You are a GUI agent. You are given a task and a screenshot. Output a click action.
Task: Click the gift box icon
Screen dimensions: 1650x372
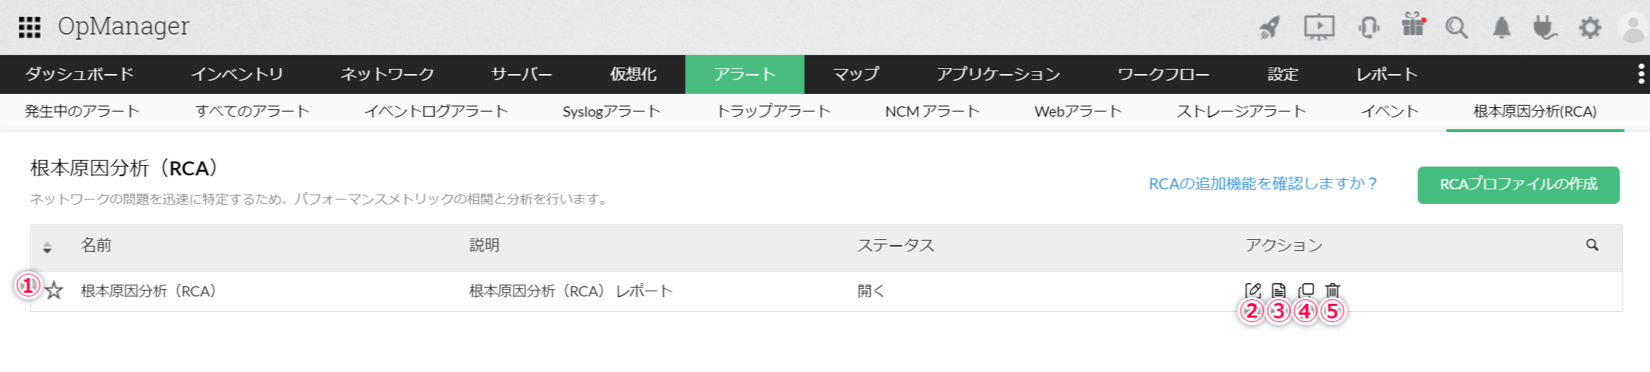[1412, 25]
